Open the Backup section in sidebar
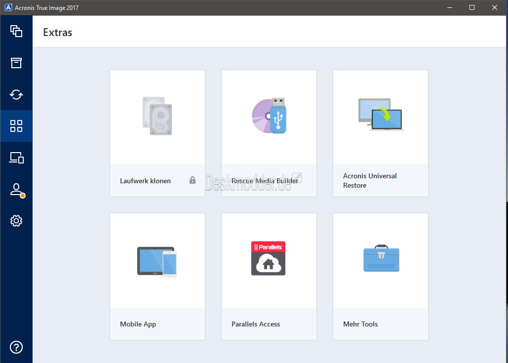This screenshot has height=363, width=508. [x=16, y=31]
